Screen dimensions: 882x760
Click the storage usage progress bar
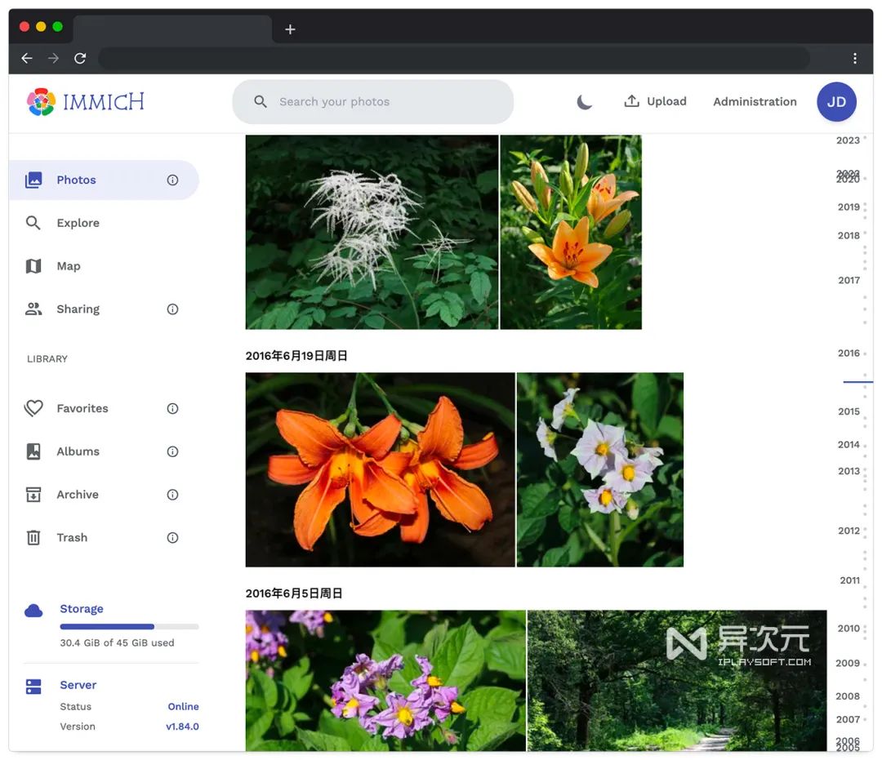click(x=129, y=626)
